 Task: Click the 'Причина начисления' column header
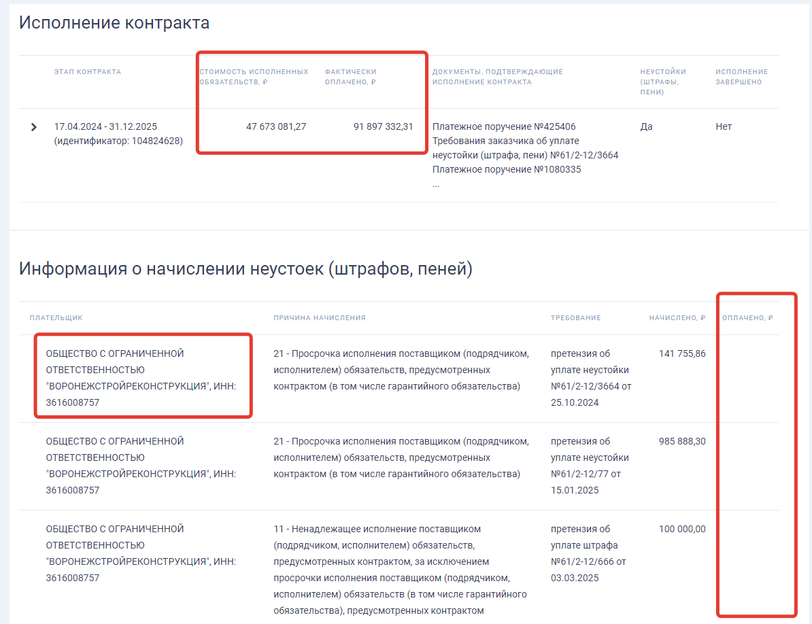point(320,318)
